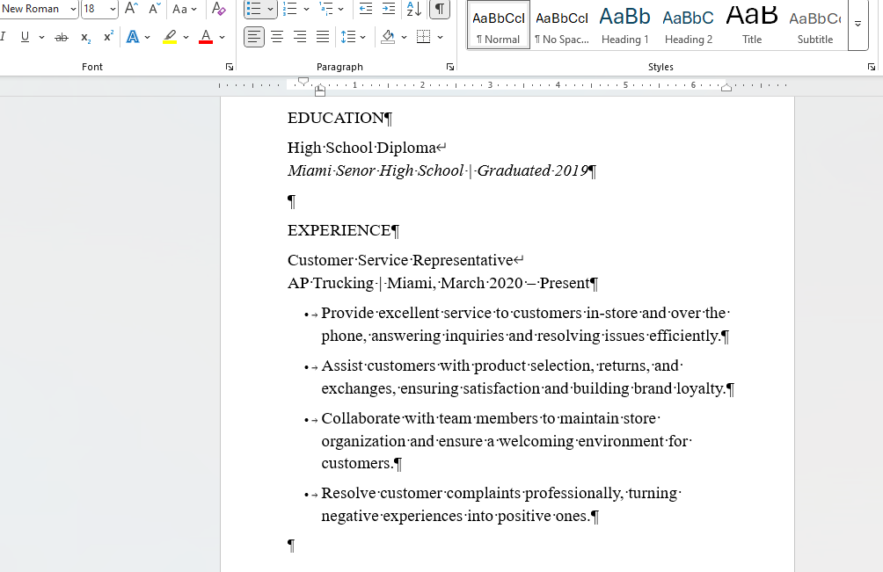Apply Title style
Viewport: 883px width, 572px height.
point(752,25)
